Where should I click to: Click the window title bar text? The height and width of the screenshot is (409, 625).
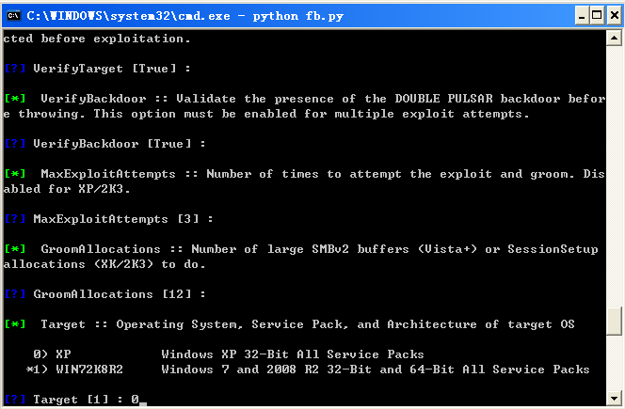(x=184, y=16)
